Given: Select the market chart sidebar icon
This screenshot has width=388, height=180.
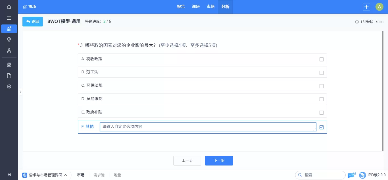Looking at the screenshot, I should click(x=9, y=29).
